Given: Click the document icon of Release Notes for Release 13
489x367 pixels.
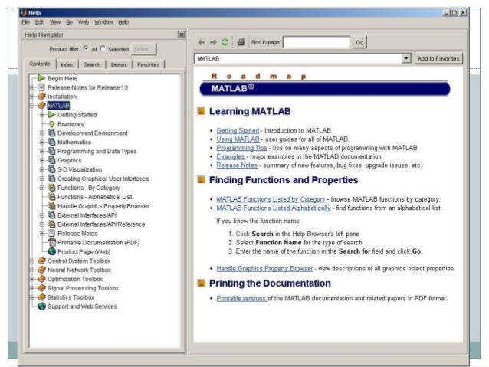Looking at the screenshot, I should (x=41, y=87).
